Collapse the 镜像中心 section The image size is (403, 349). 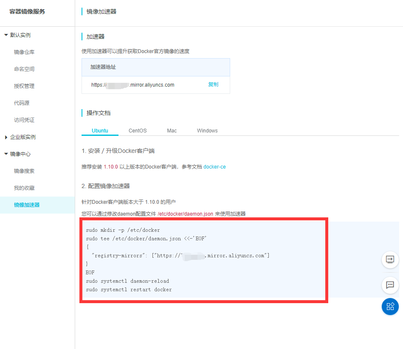tap(6, 154)
